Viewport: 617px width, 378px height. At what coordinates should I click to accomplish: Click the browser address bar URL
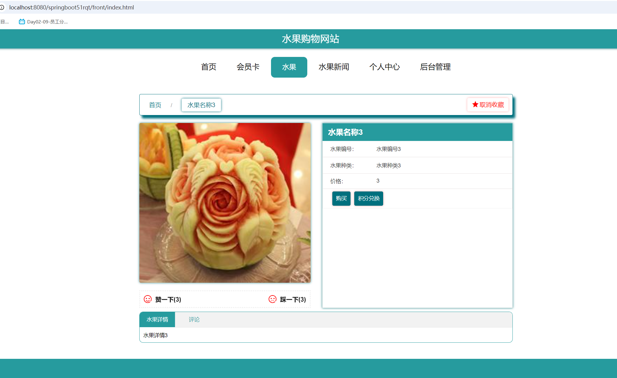click(72, 7)
